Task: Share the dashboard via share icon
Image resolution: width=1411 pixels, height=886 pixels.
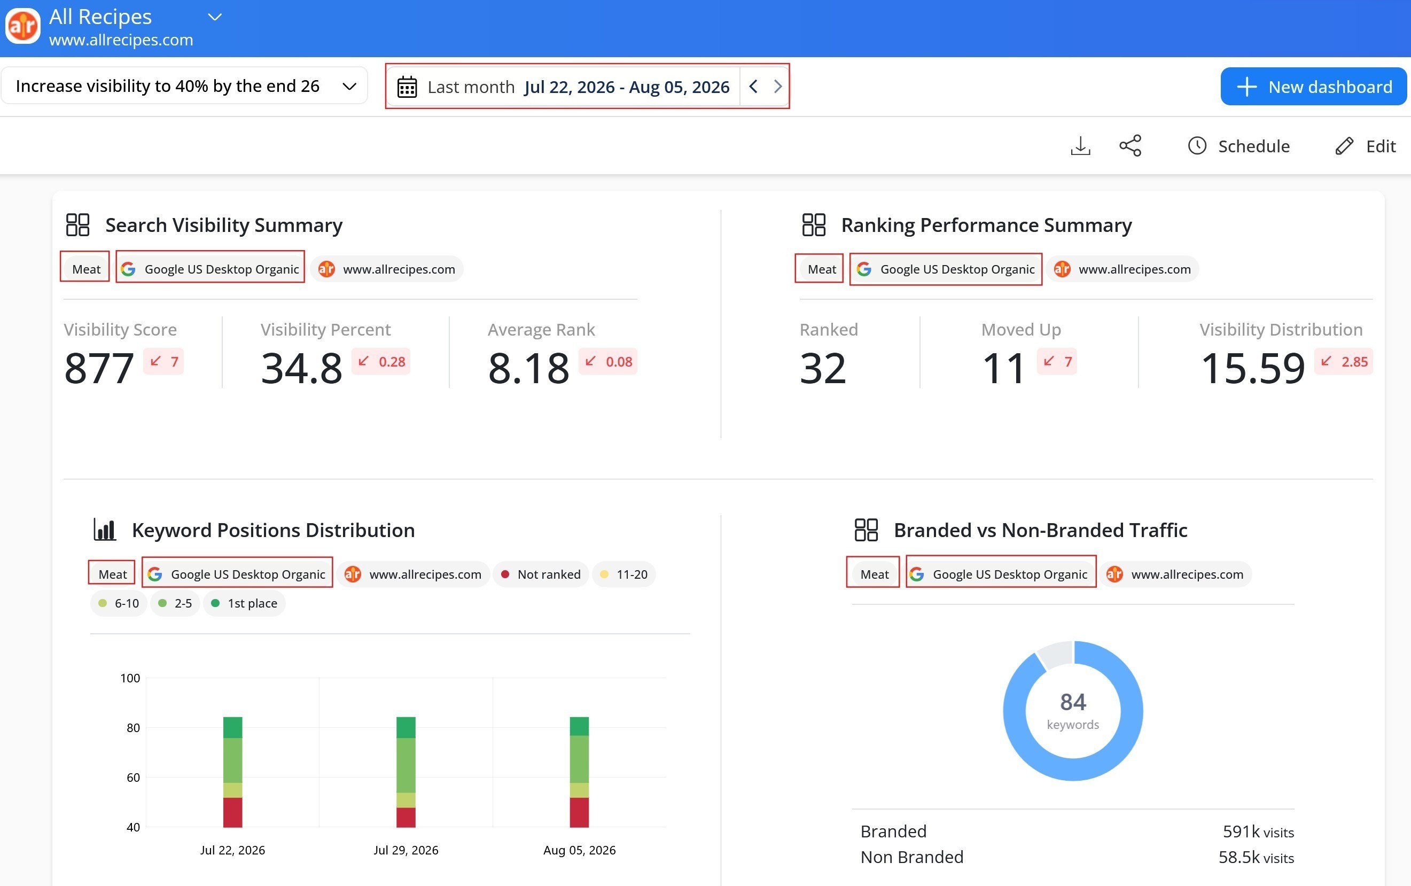Action: point(1130,145)
